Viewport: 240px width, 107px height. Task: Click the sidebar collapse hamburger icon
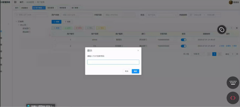(15, 2)
